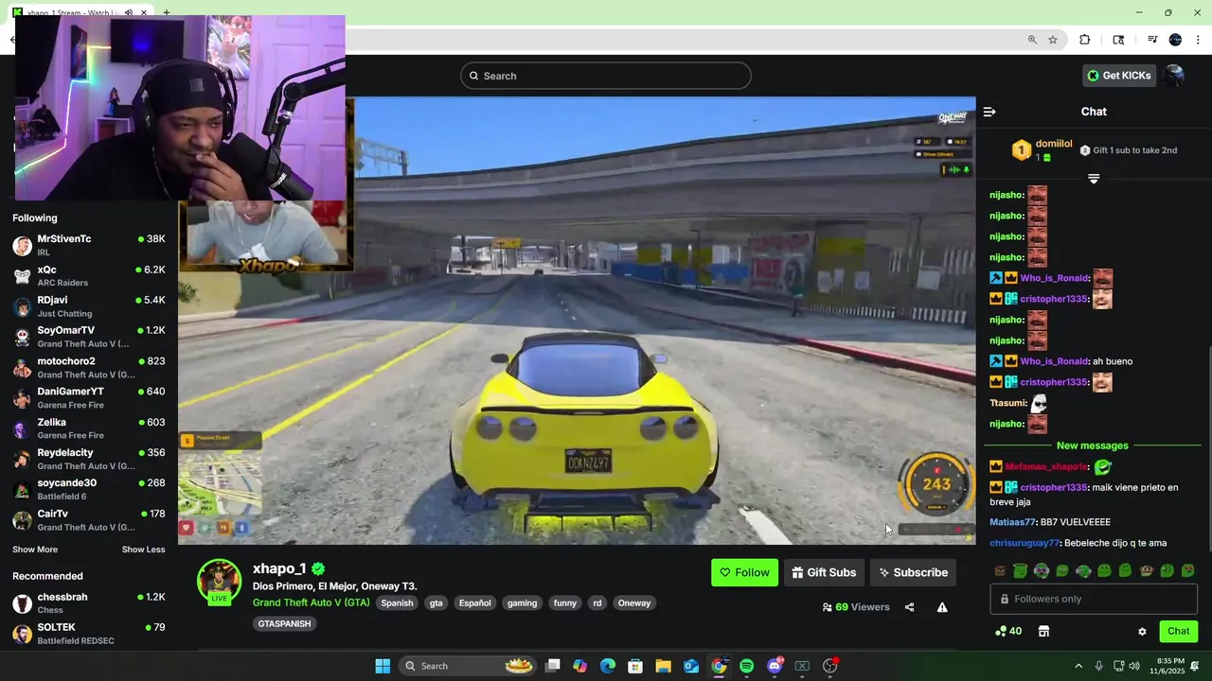Image resolution: width=1212 pixels, height=681 pixels.
Task: Click the xhapo_1 LIVE avatar
Action: tap(219, 581)
